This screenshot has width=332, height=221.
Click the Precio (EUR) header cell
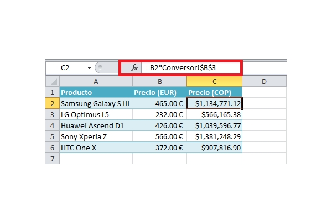tap(160, 92)
